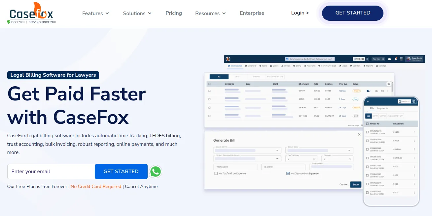
Task: Switch to the mobile Payments tab
Action: (383, 108)
